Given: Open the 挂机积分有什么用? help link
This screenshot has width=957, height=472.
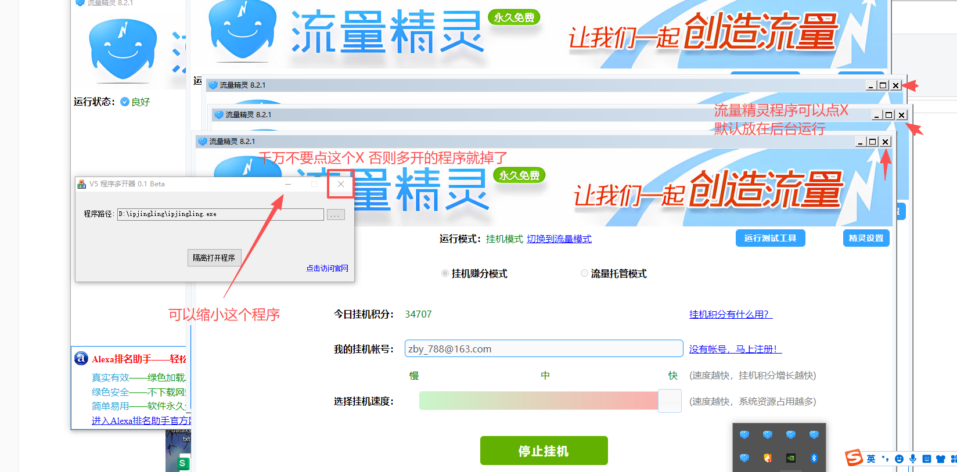Looking at the screenshot, I should 731,314.
